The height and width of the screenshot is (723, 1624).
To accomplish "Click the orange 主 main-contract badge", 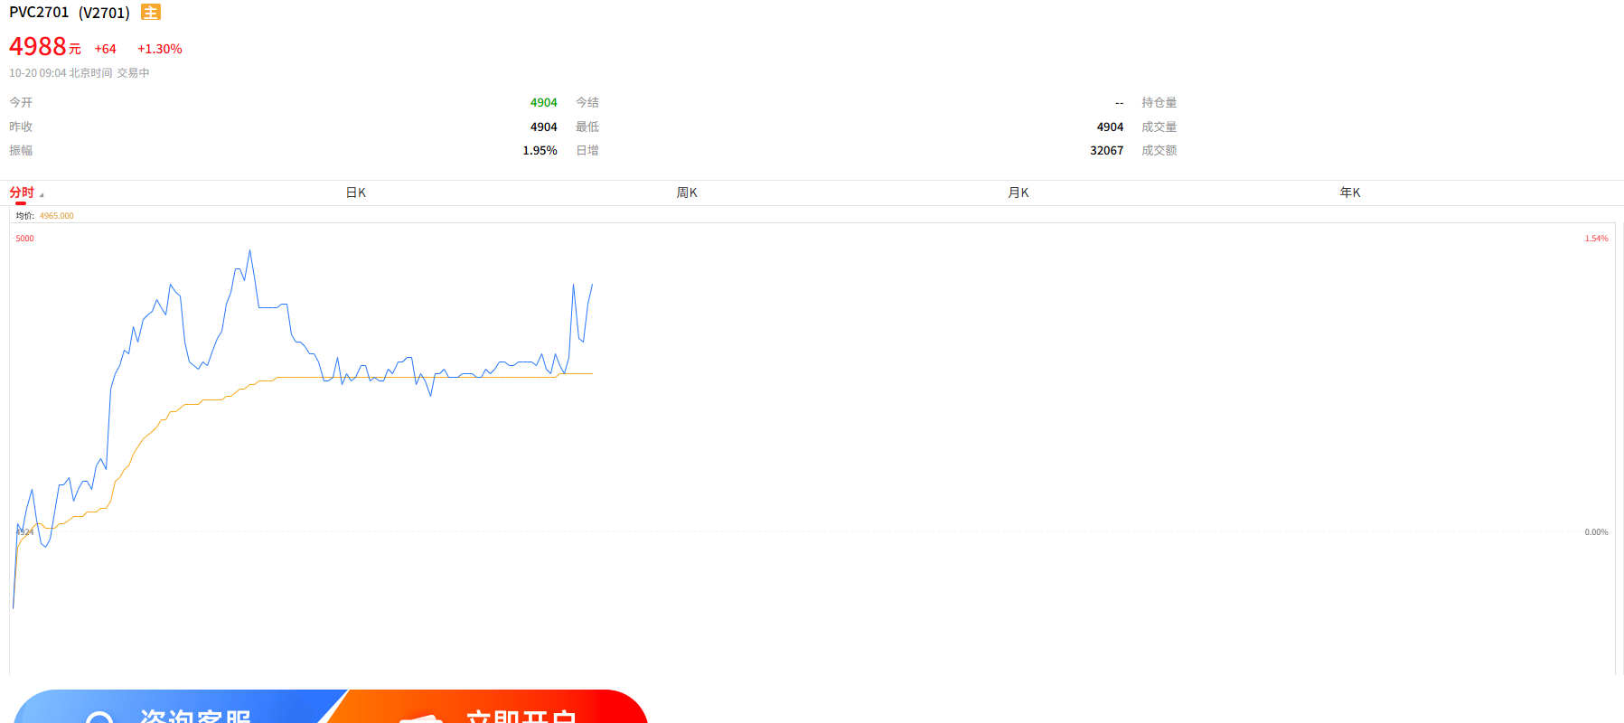I will point(151,12).
